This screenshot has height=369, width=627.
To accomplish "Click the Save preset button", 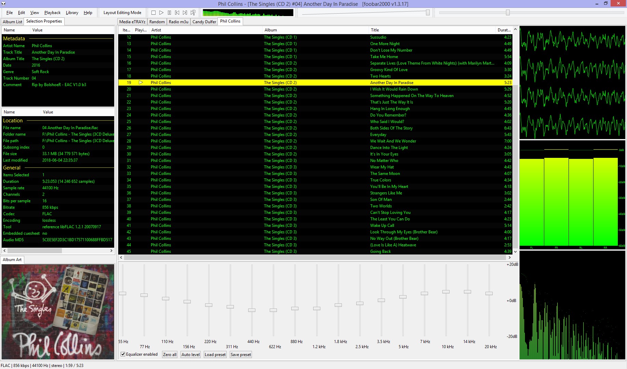I will pyautogui.click(x=240, y=354).
